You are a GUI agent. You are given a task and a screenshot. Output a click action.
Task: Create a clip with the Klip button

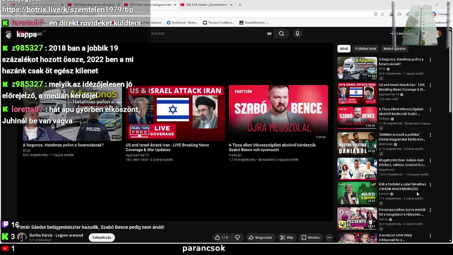[287, 238]
